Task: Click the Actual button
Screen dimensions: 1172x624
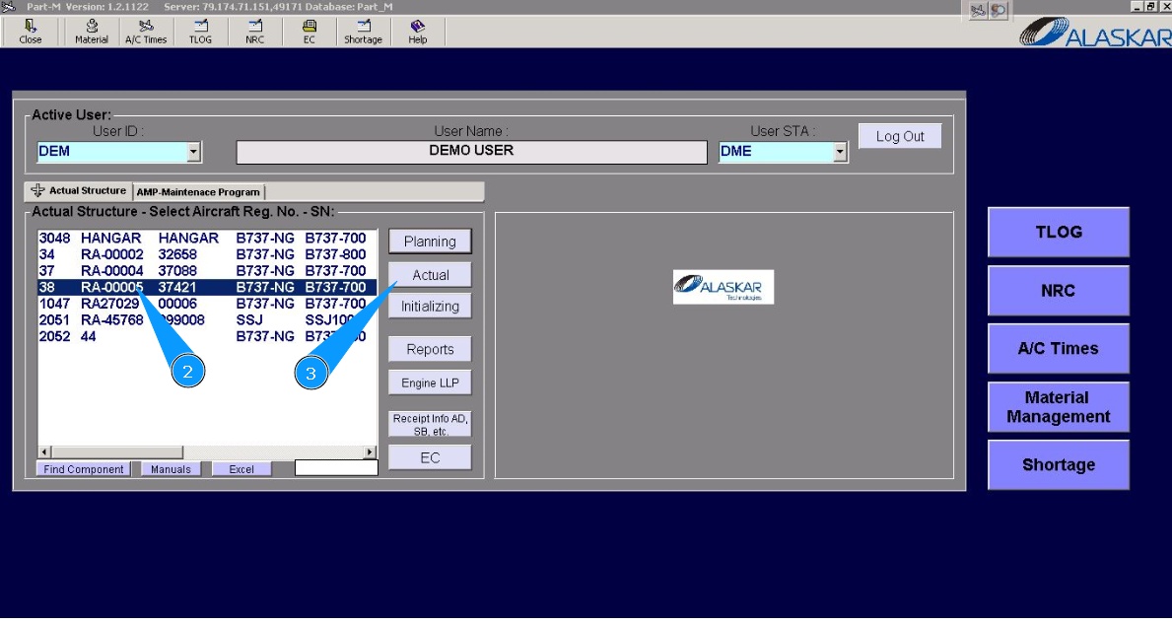Action: (430, 275)
